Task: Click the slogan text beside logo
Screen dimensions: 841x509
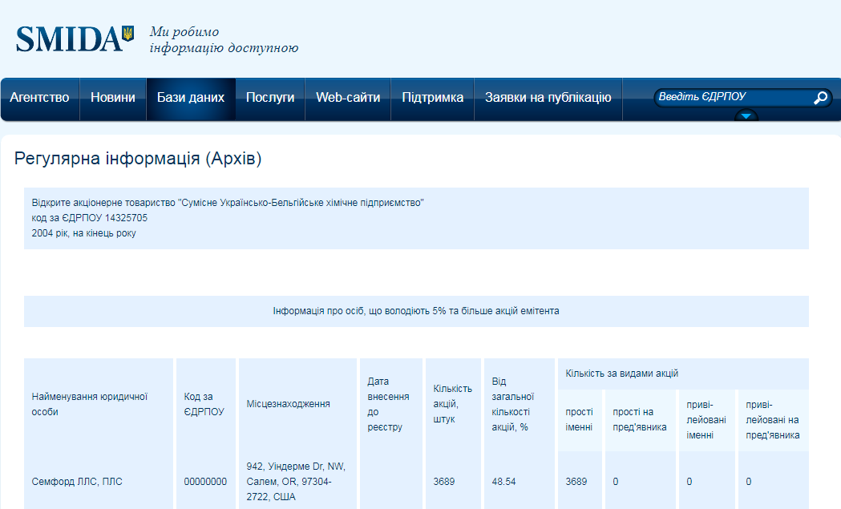Action: click(x=224, y=40)
